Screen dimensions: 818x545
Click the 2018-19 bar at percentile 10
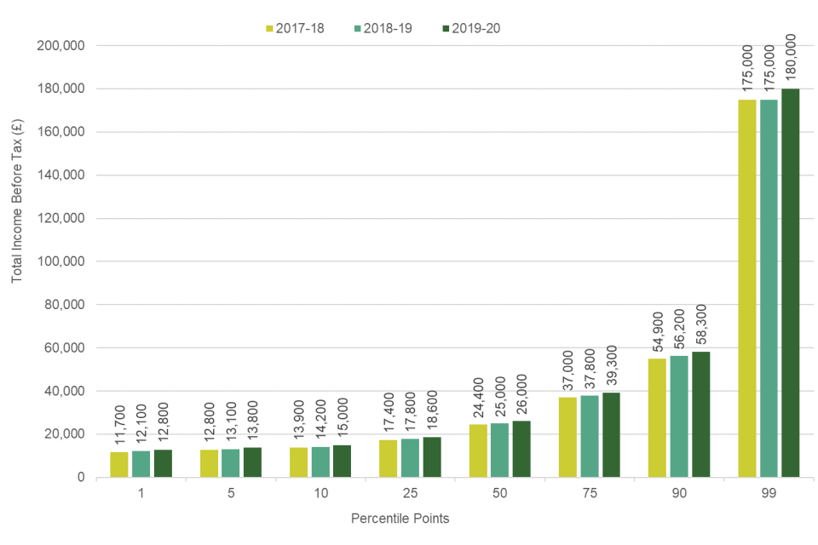pos(320,462)
